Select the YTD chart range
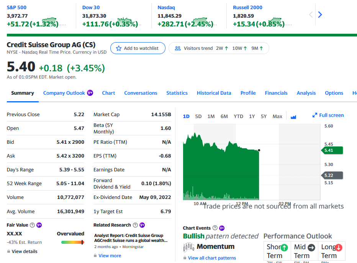357x263 pixels. pyautogui.click(x=238, y=117)
